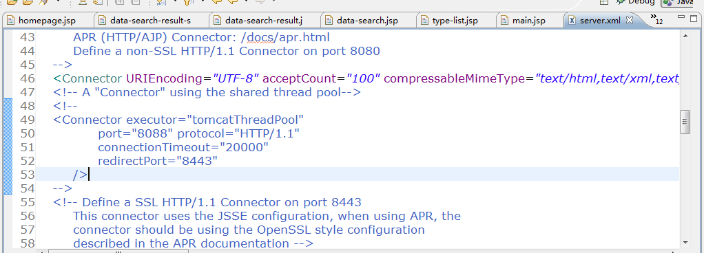Click the redirectPort="8443" line

pyautogui.click(x=158, y=161)
